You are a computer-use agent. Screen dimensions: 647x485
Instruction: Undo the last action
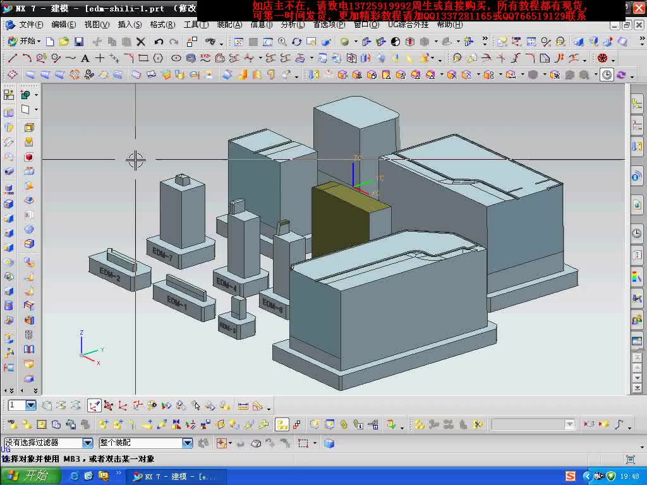[x=159, y=42]
